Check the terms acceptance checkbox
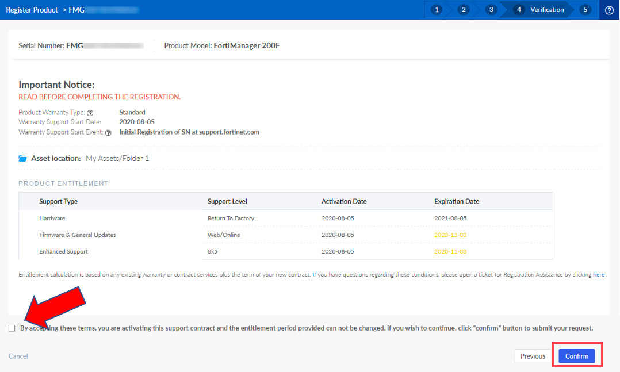Viewport: 620px width, 372px height. (x=12, y=328)
